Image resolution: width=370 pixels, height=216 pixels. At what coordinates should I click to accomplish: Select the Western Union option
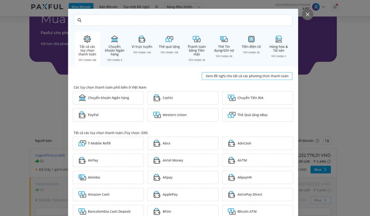pos(183,115)
